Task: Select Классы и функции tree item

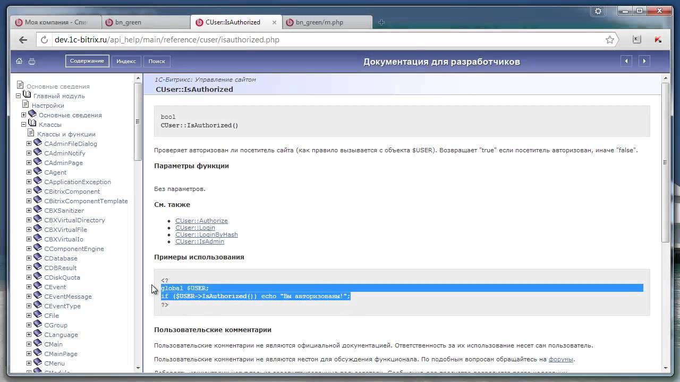Action: [x=66, y=134]
